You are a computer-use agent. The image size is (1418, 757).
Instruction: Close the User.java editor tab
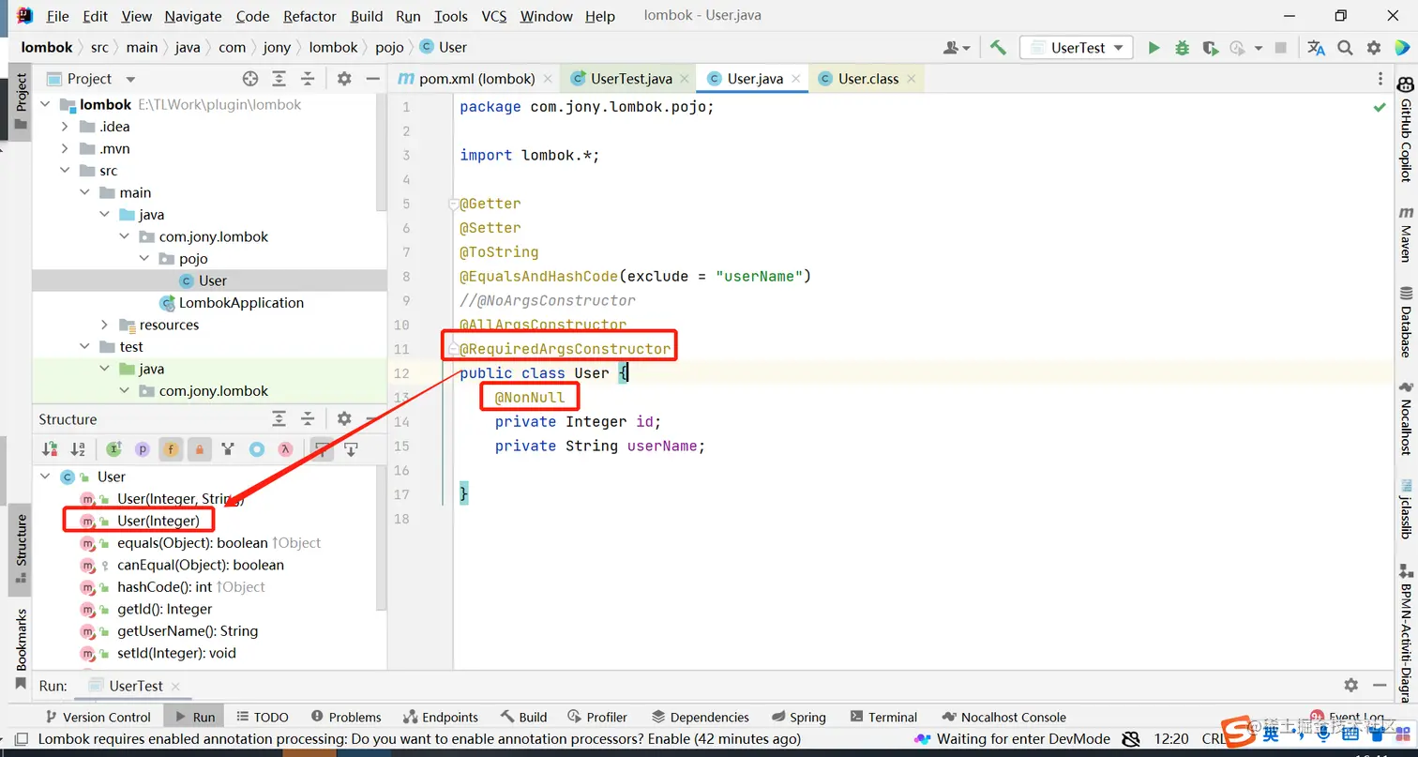tap(795, 79)
